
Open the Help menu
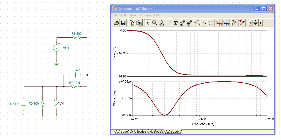pos(157,15)
